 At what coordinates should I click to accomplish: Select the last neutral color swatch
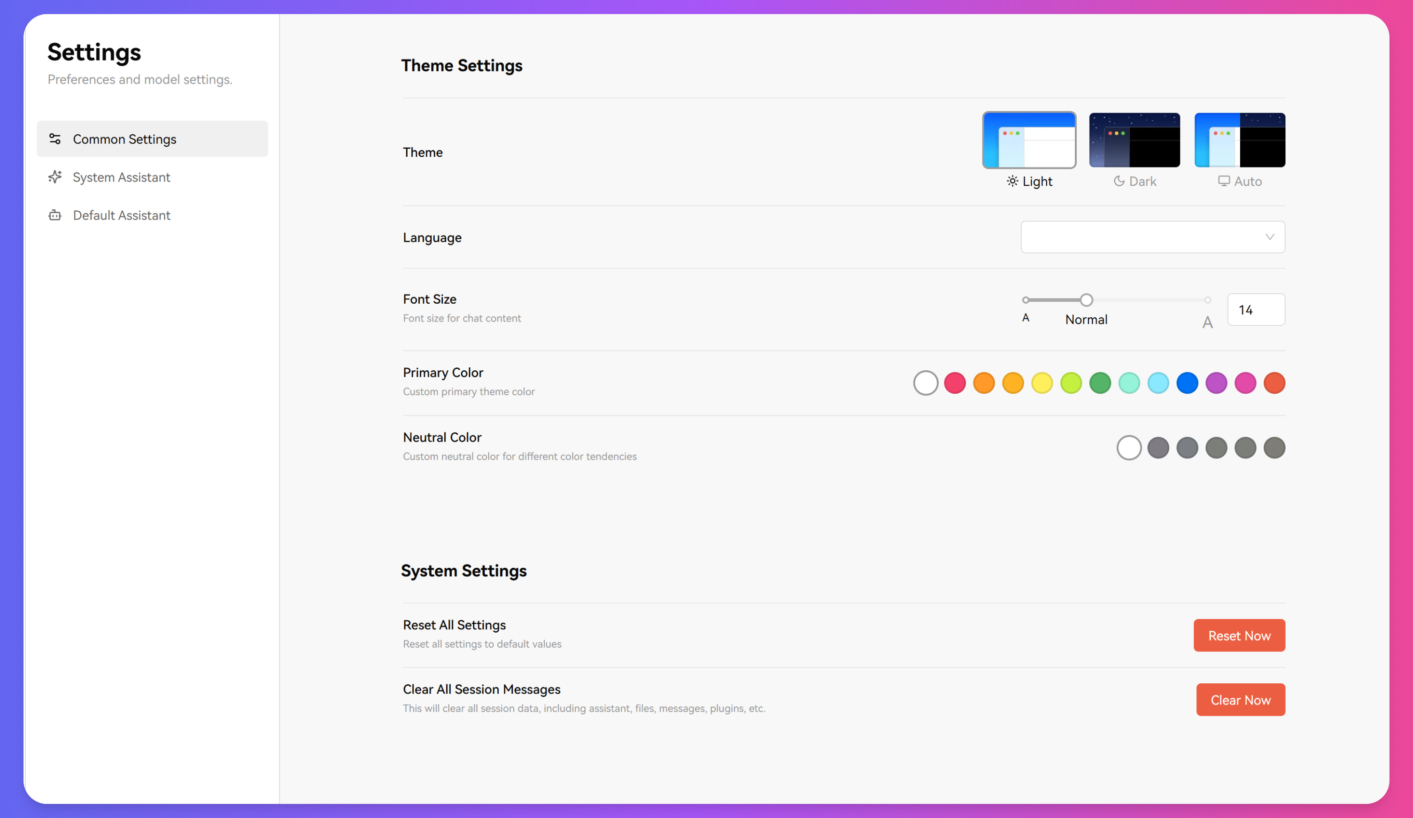pos(1274,448)
